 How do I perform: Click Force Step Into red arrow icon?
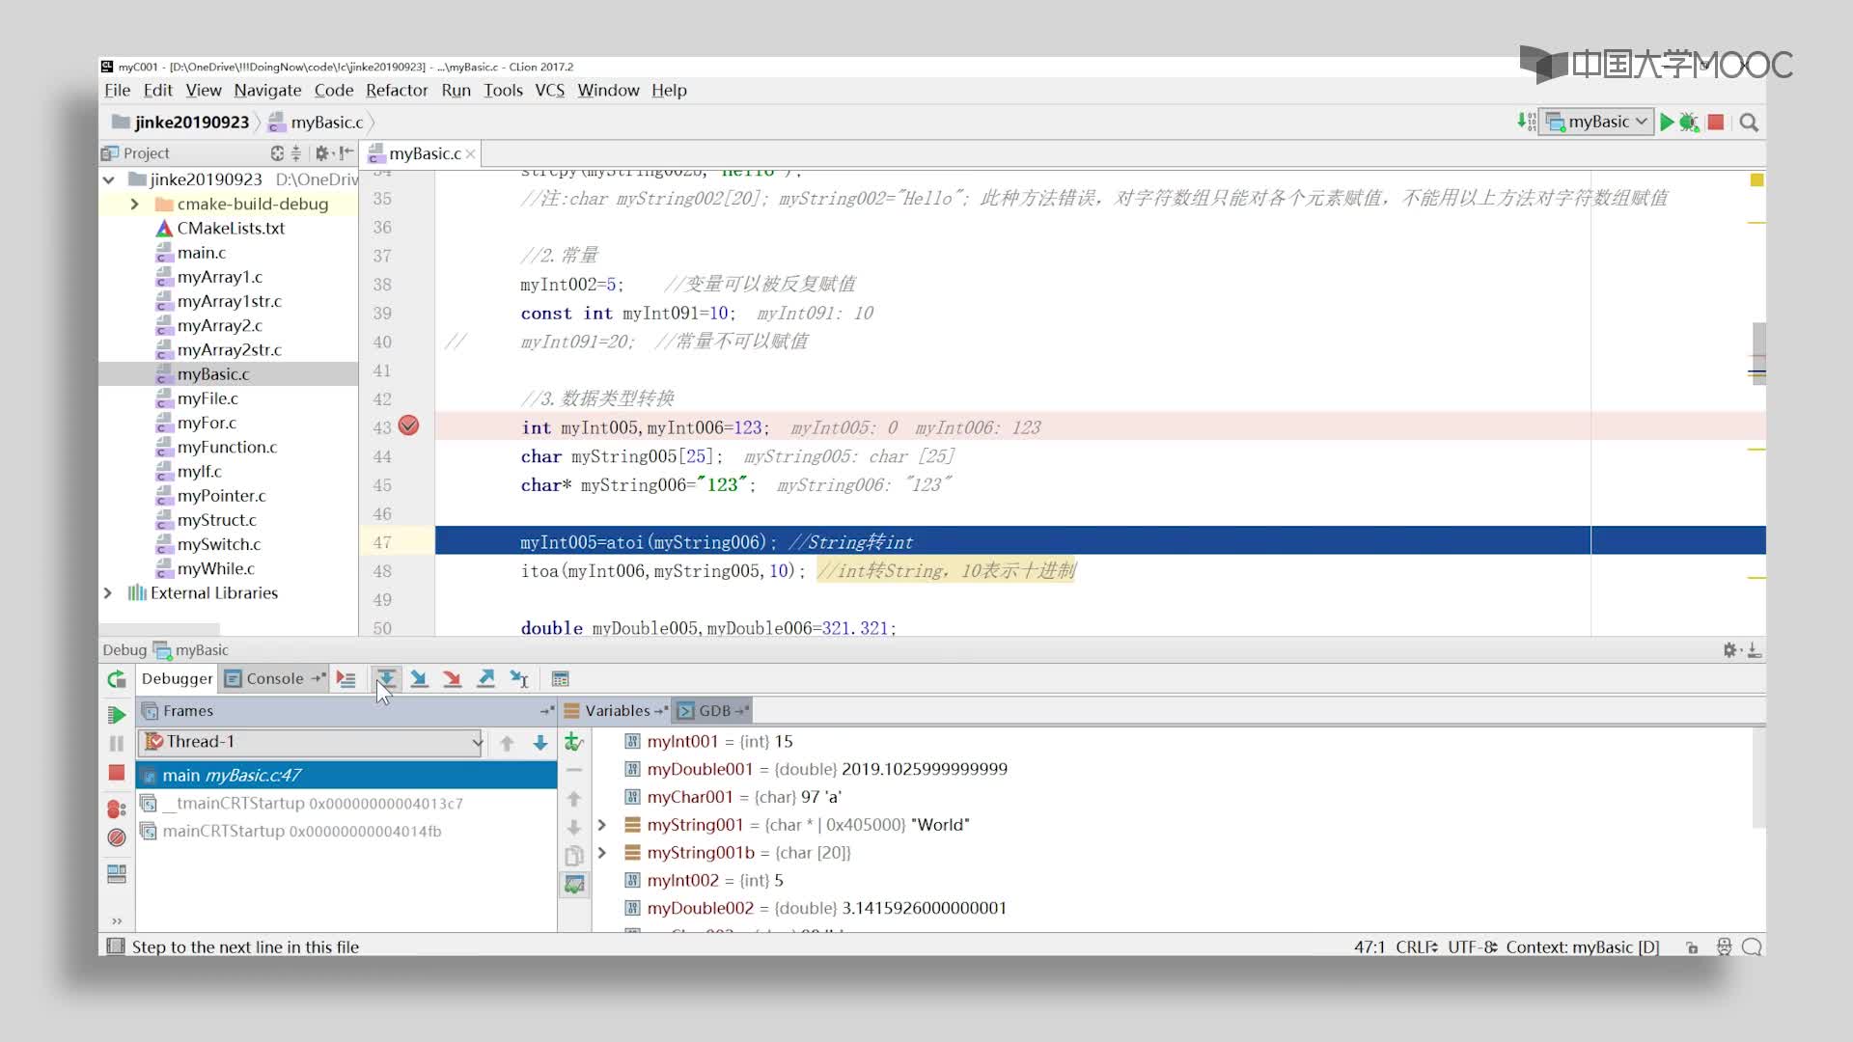(x=452, y=679)
